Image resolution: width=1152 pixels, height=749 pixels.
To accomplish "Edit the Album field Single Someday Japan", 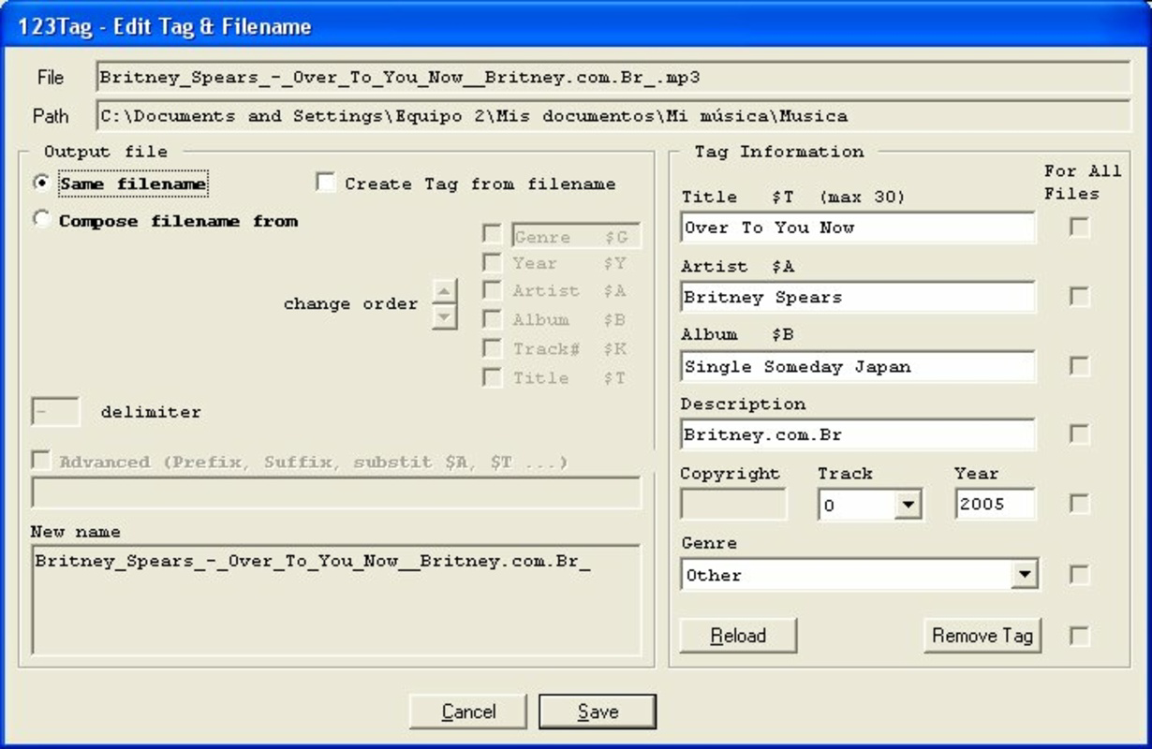I will point(858,366).
